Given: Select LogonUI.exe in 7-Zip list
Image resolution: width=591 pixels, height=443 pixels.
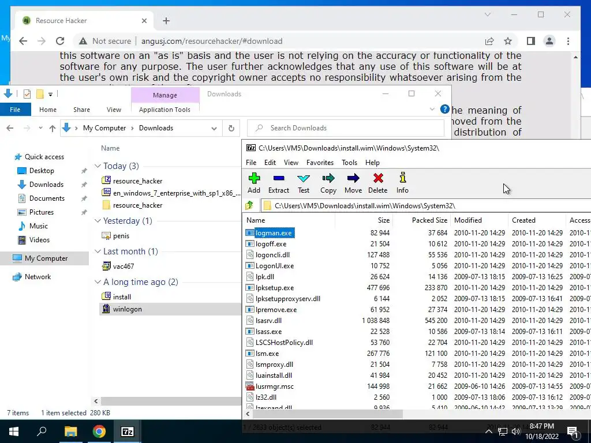Looking at the screenshot, I should (x=274, y=265).
